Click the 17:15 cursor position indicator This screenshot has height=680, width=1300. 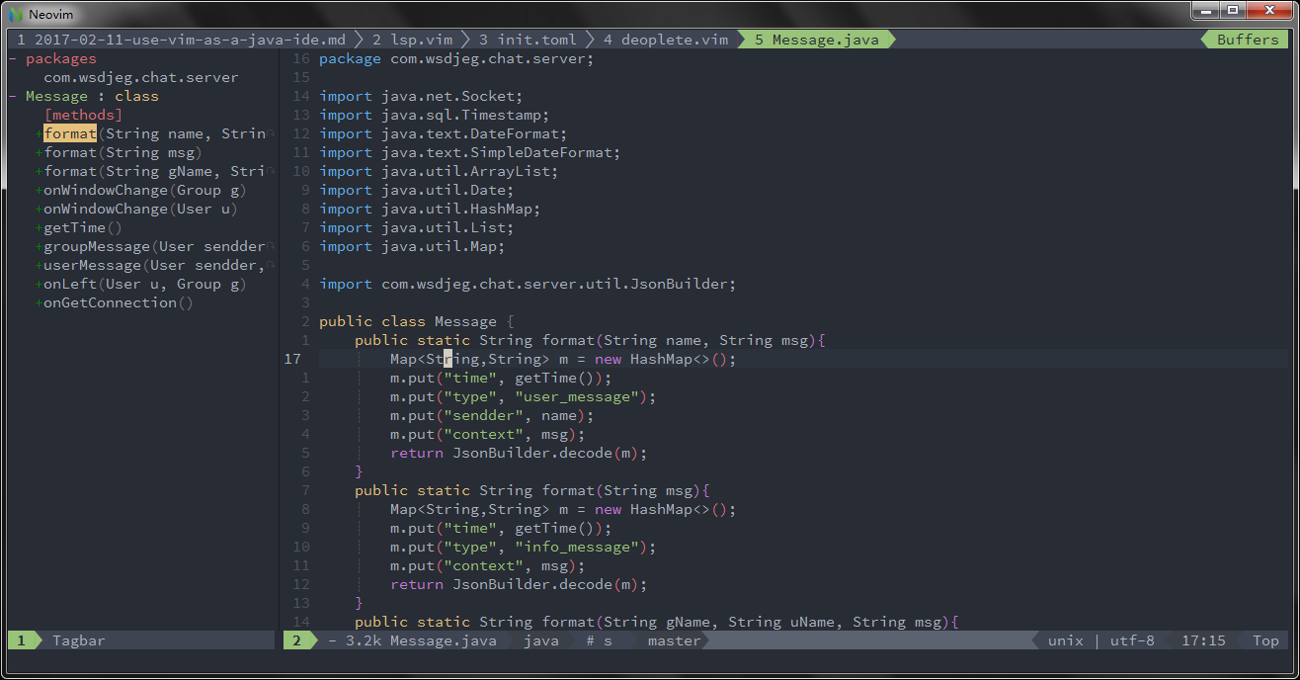pyautogui.click(x=1203, y=640)
